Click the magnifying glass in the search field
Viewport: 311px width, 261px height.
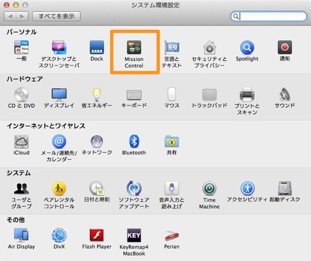pos(236,16)
